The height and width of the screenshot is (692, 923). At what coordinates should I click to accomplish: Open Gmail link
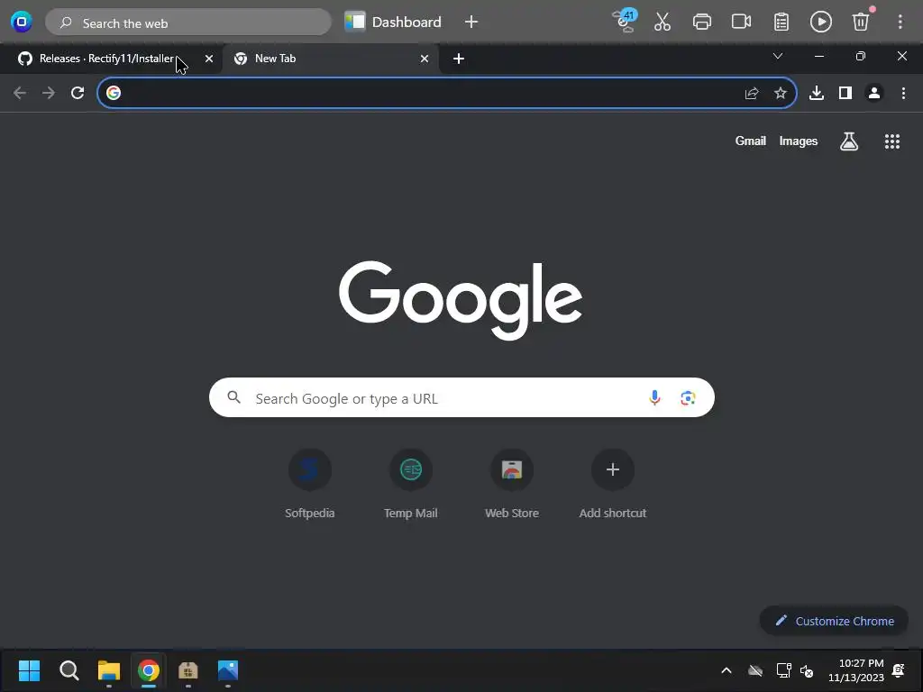coord(751,141)
